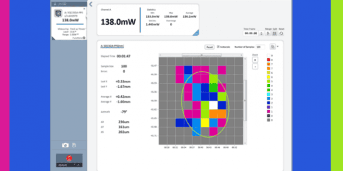Edit the Time Frame input field
The height and width of the screenshot is (171, 343).
[251, 33]
